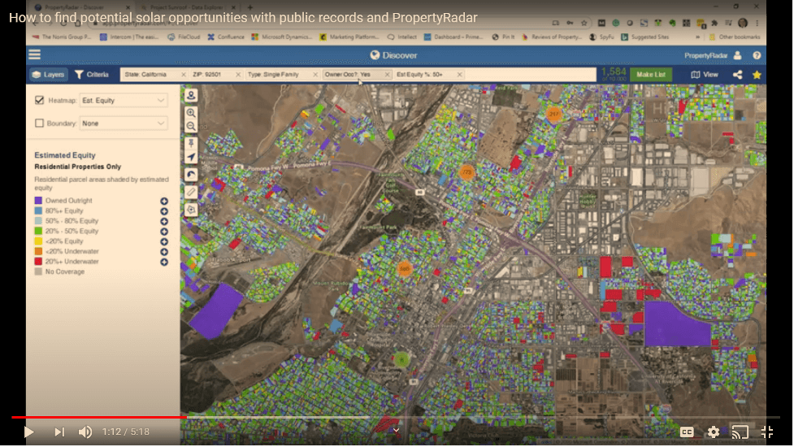Click the green cluster marker on the map

pos(401,360)
